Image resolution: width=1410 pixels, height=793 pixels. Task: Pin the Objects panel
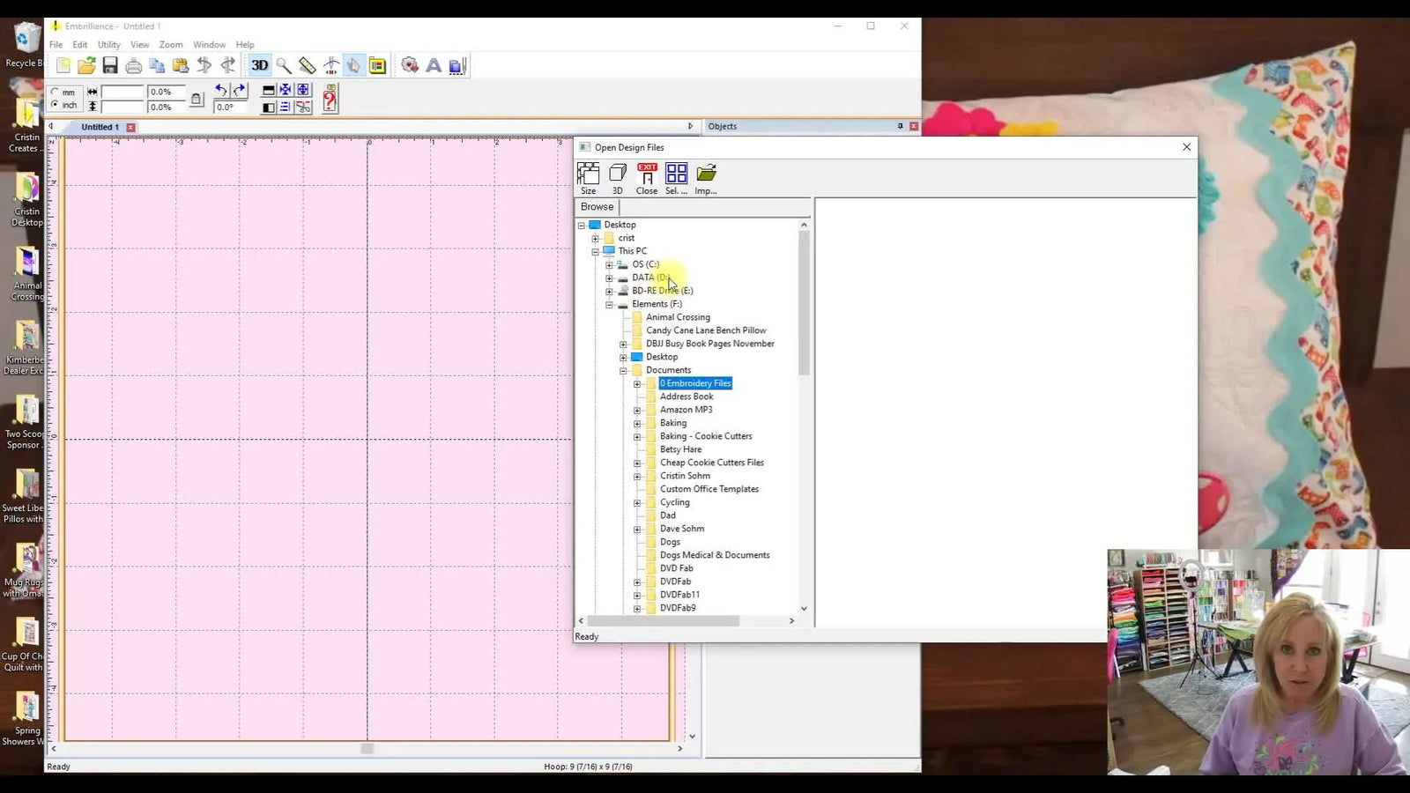point(900,126)
